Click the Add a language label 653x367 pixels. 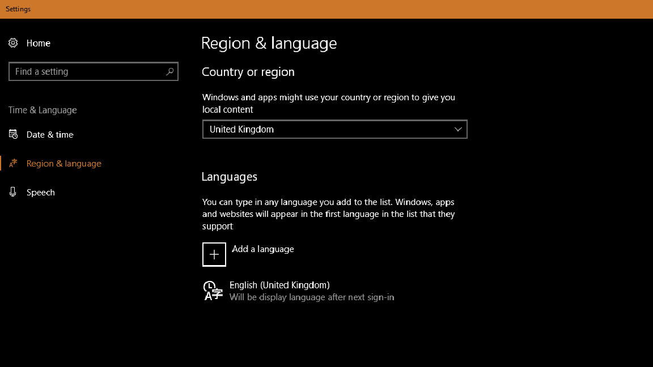click(263, 249)
